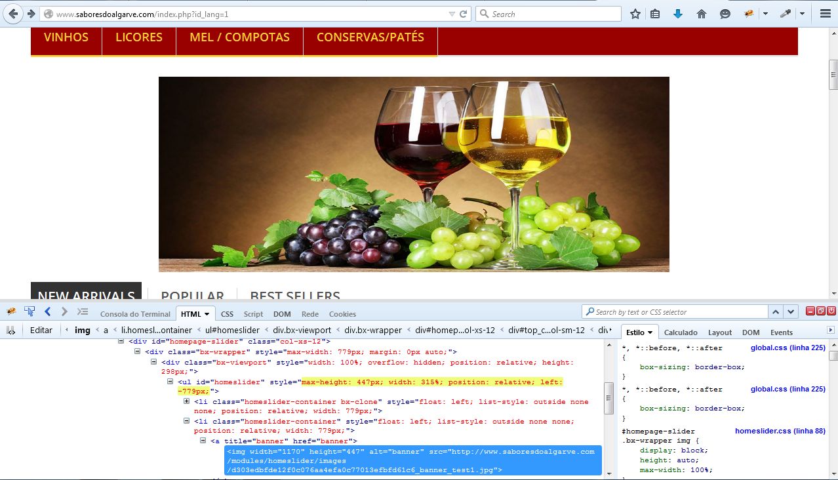Screen dimensions: 838x480
Task: Open the smiley chat icon
Action: [725, 14]
